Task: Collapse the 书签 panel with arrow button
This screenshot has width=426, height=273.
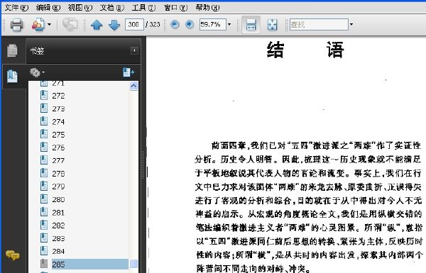Action: coord(134,51)
